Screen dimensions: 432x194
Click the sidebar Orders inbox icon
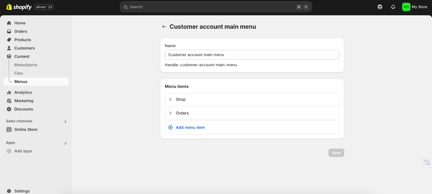pyautogui.click(x=9, y=31)
